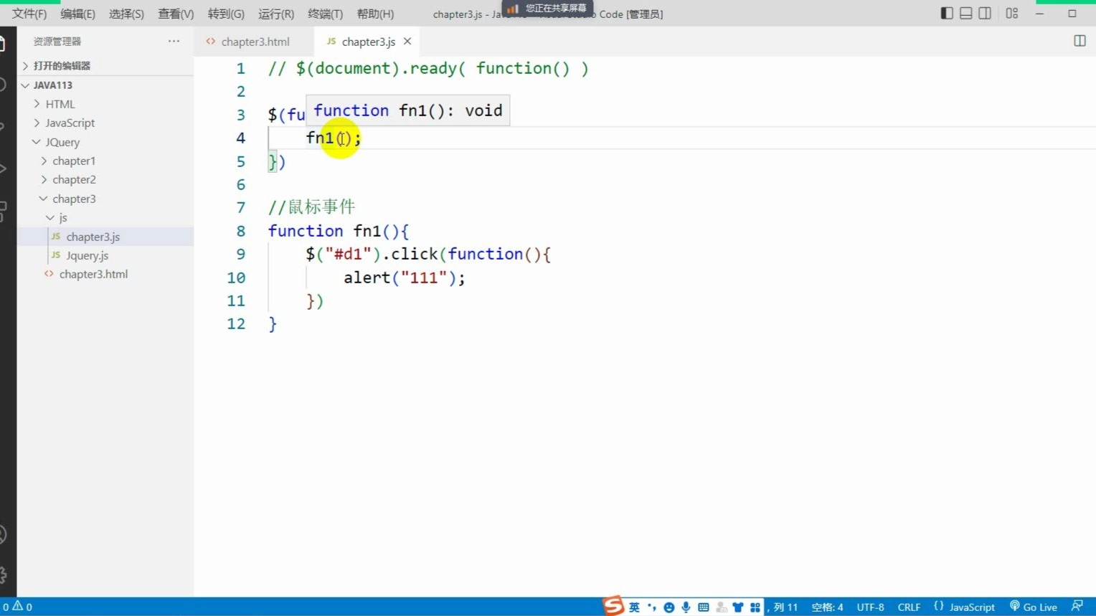Activate Sogou voice input microphone
The height and width of the screenshot is (616, 1096).
(x=686, y=607)
